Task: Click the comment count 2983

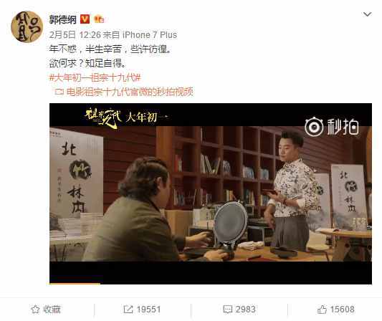Action: coord(245,310)
